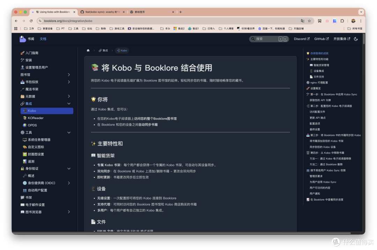Select the Kobo sidebar item
Viewport: 377px width, 250px height.
(47, 111)
